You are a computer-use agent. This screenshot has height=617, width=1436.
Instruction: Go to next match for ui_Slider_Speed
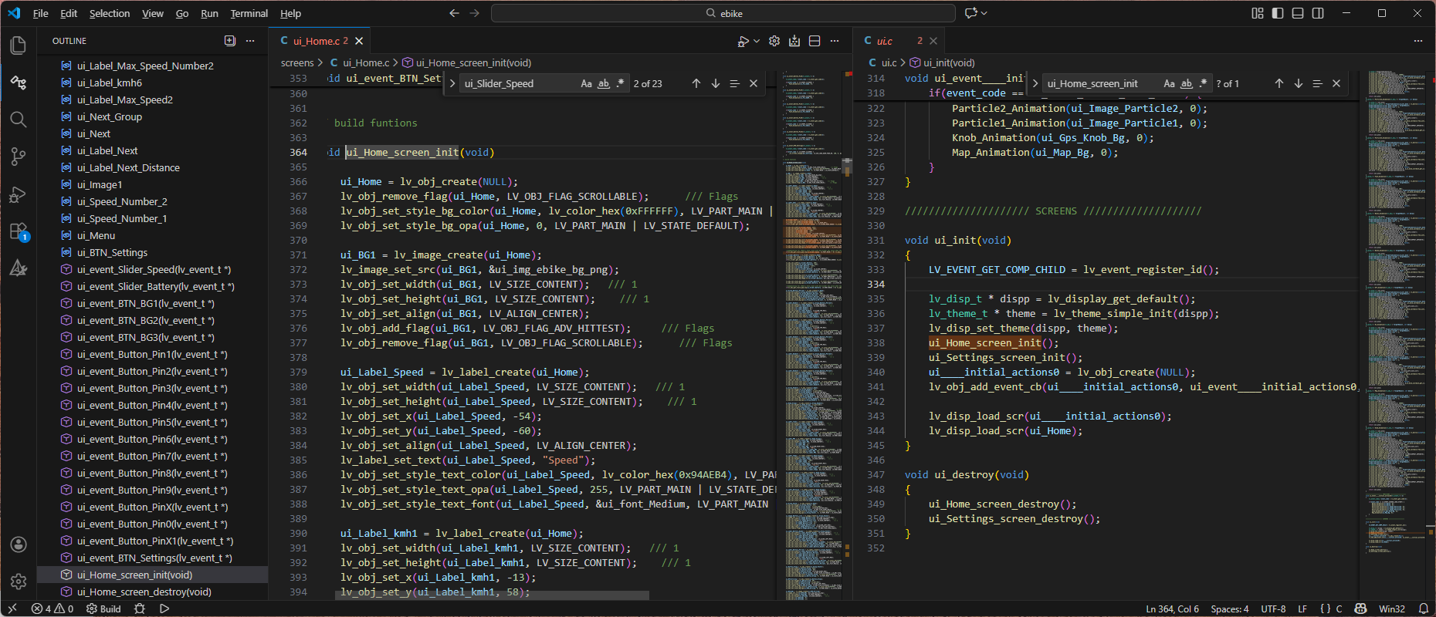[x=716, y=83]
